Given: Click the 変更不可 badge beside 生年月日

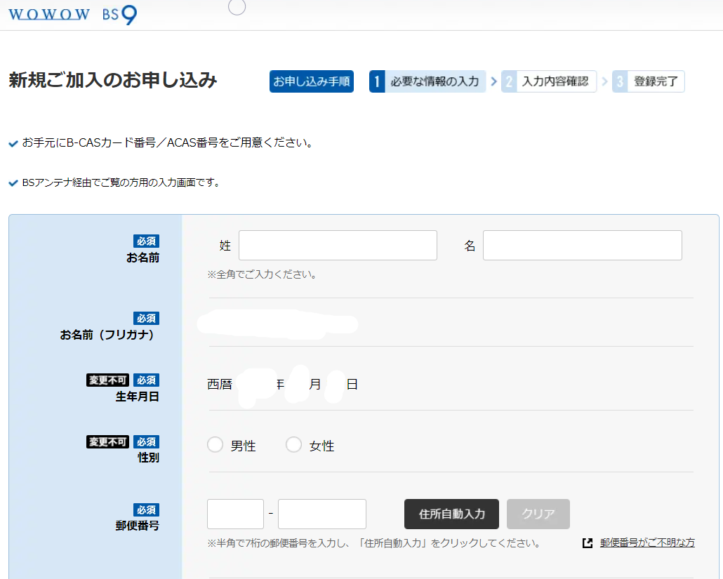Looking at the screenshot, I should (107, 380).
